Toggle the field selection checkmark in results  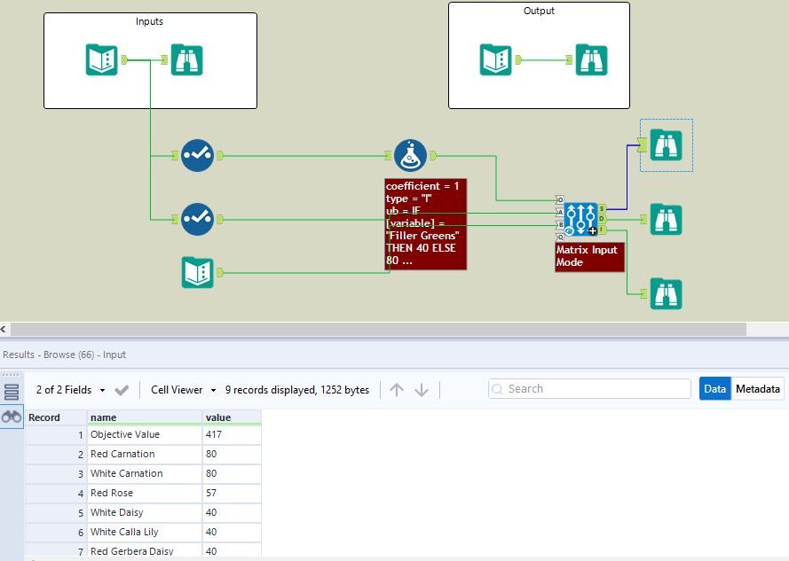122,390
